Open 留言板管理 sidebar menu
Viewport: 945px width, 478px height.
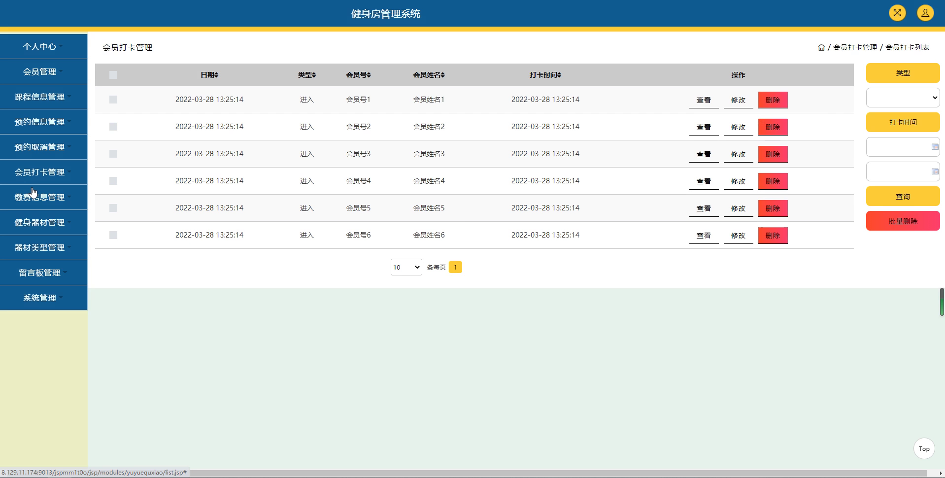tap(43, 273)
